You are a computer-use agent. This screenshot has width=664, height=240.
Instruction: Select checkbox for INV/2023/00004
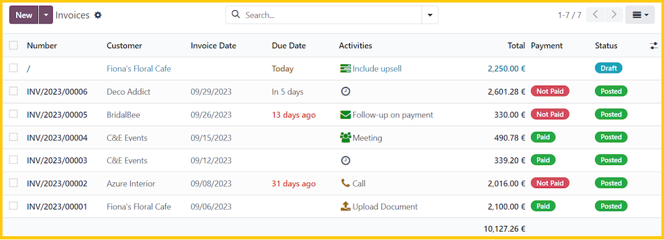13,137
